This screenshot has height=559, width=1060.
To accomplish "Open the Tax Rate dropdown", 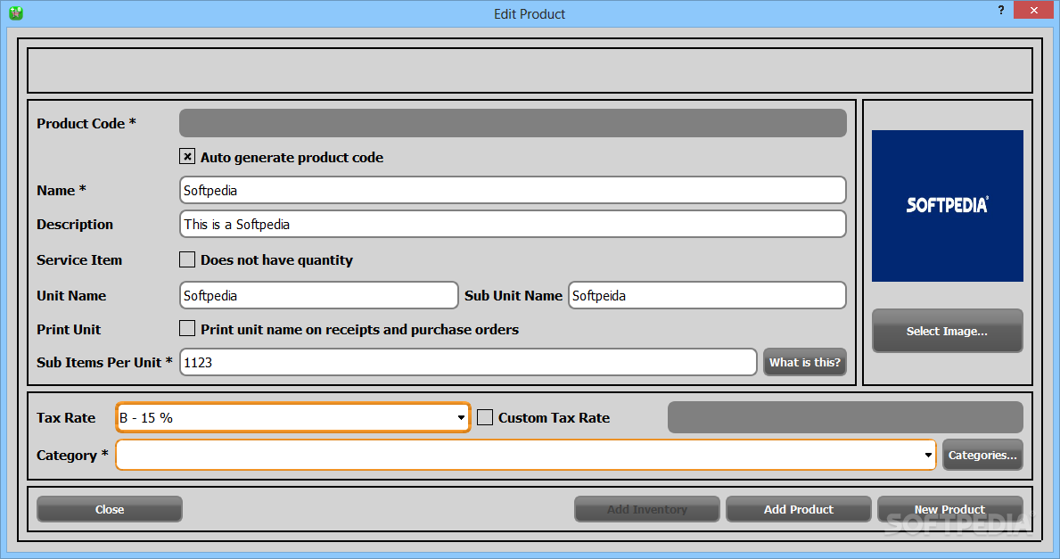I will tap(292, 418).
